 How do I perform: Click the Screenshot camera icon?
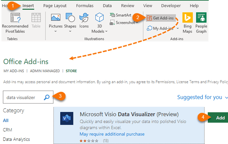tap(112, 23)
